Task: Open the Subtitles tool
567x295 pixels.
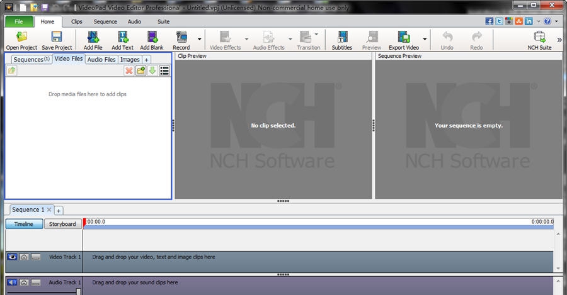Action: pyautogui.click(x=341, y=40)
